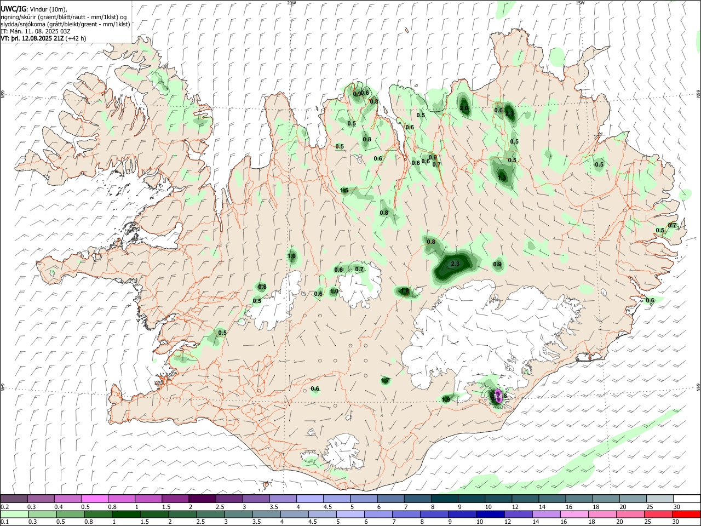This screenshot has height=526, width=701.
Task: Click the '1.9' precipitation value on the map
Action: 446,399
